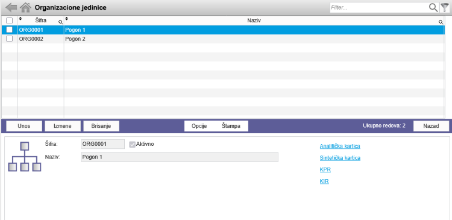Open the Opcije menu
This screenshot has height=220, width=452.
pyautogui.click(x=199, y=126)
